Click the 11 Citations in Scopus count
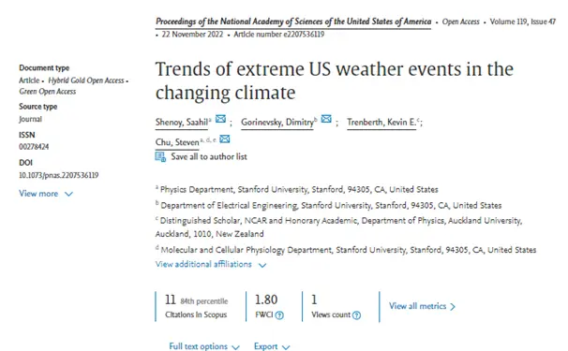The image size is (568, 351). pos(171,300)
